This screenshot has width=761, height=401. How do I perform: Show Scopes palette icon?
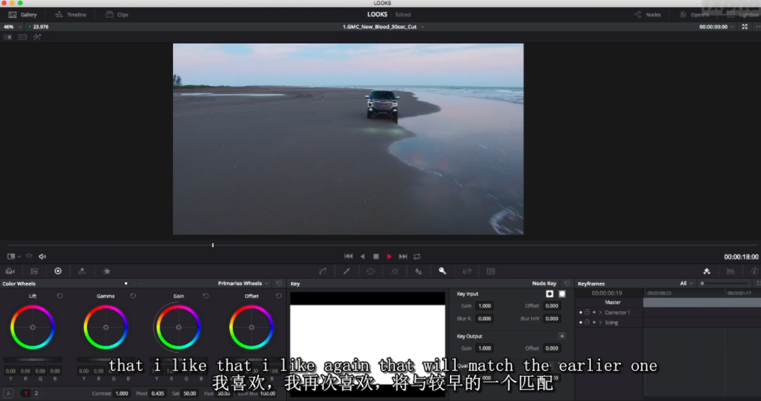[731, 271]
